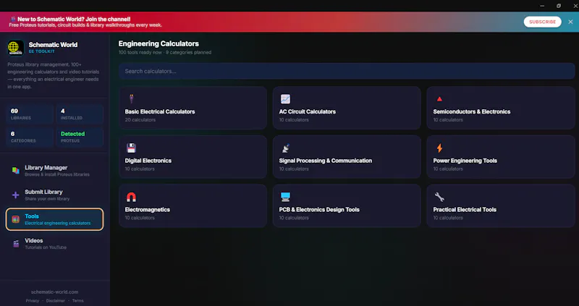Click the Engineering Calculators heading
The image size is (579, 306).
click(159, 43)
